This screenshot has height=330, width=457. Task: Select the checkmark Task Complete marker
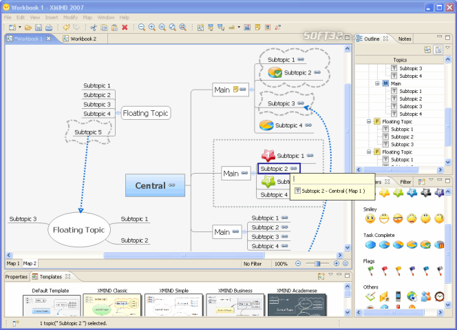[x=425, y=245]
